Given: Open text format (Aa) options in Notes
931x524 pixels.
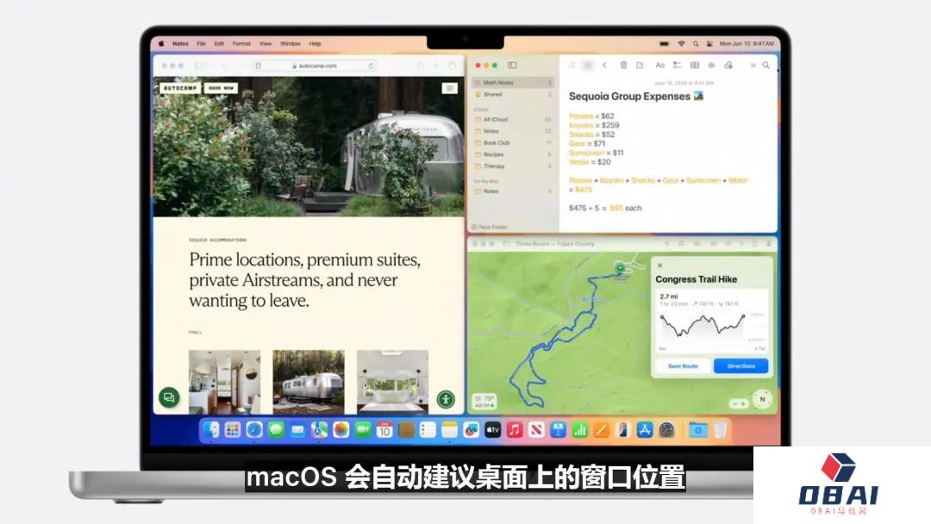Looking at the screenshot, I should click(x=660, y=65).
